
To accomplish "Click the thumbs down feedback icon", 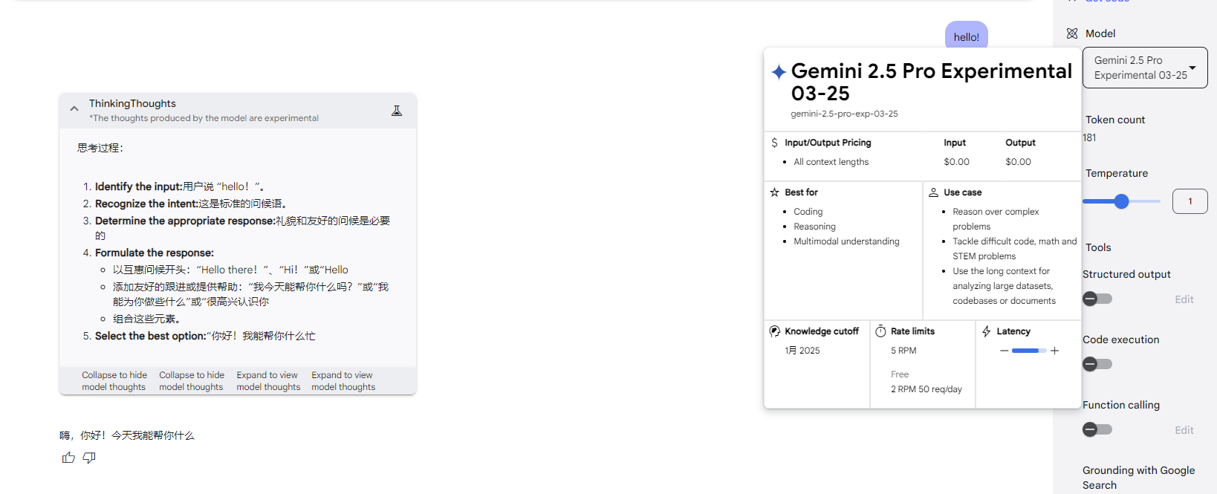I will 89,458.
